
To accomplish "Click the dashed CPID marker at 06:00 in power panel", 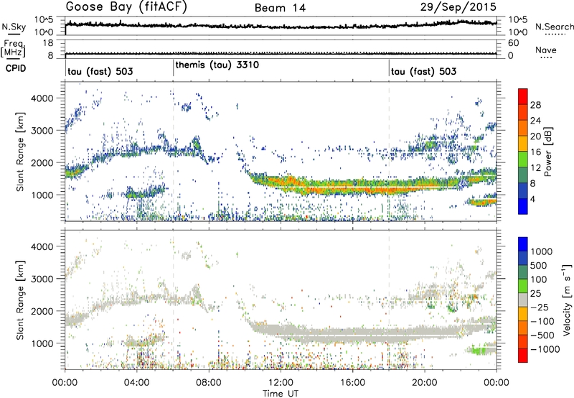I will (x=173, y=152).
